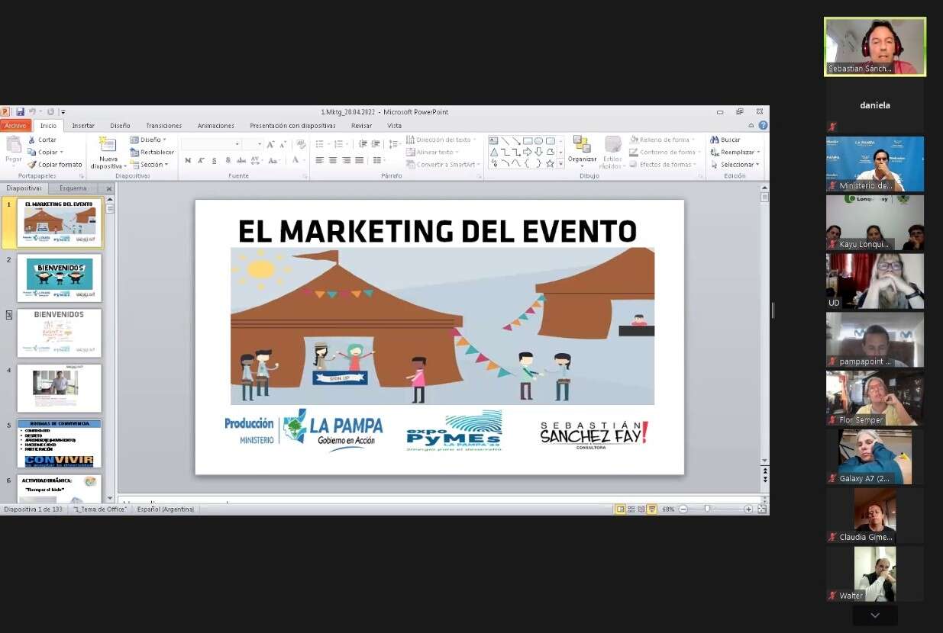The width and height of the screenshot is (943, 633).
Task: Select the star shape in shapes gallery
Action: point(550,163)
